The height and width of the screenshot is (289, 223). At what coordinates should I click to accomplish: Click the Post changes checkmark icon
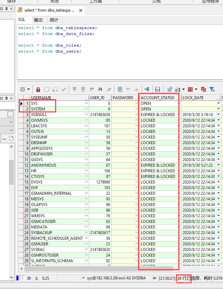click(x=64, y=89)
